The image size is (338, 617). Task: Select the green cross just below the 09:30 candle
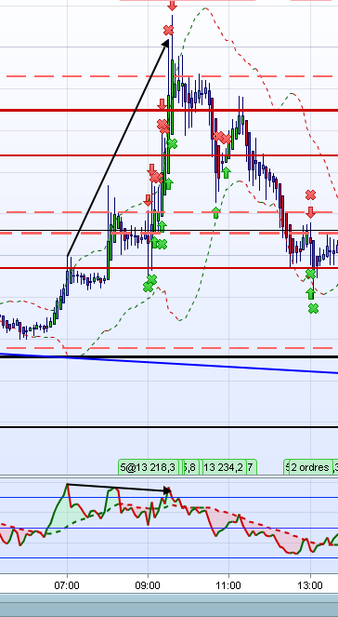coord(172,143)
